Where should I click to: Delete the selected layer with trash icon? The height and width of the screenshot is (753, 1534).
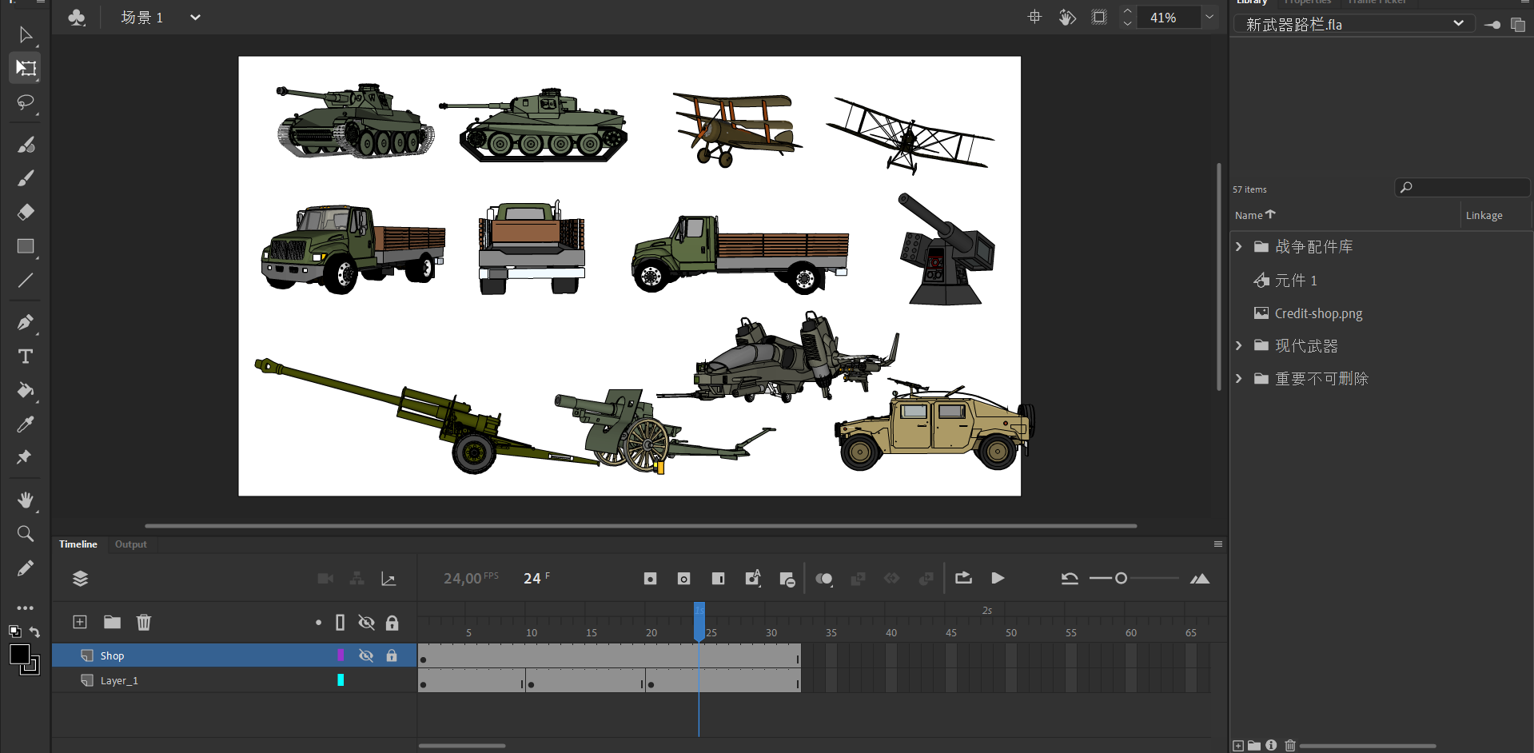click(144, 623)
